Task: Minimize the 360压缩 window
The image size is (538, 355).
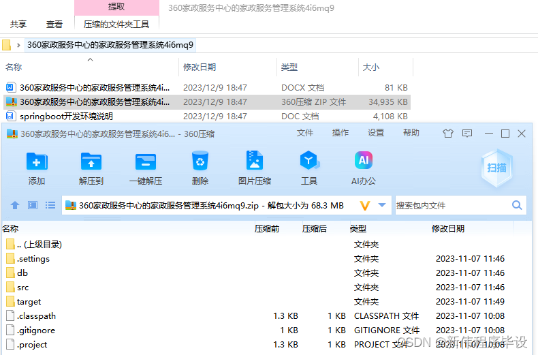Action: point(489,134)
